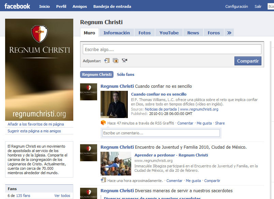274x199 pixels.
Task: Click the Encuentro de Juventud post thumbnail
Action: tap(116, 164)
